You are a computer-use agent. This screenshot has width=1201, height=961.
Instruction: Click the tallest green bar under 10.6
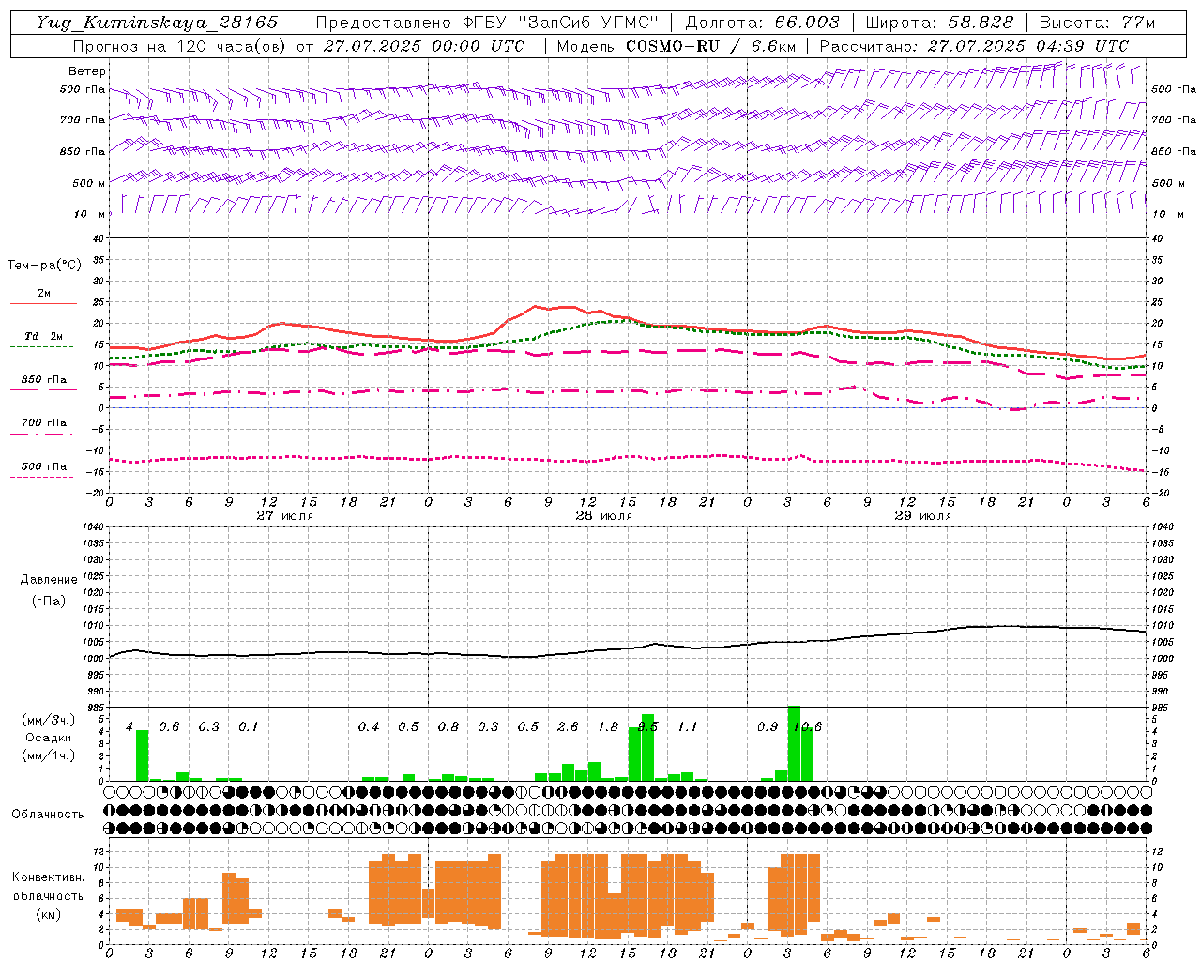pyautogui.click(x=794, y=743)
